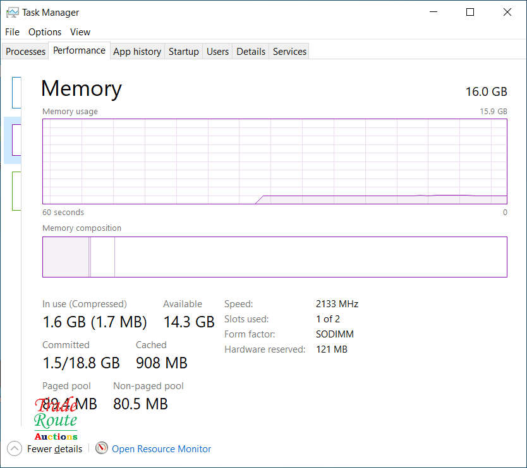
Task: Click the Task Manager title bar icon
Action: coord(12,12)
